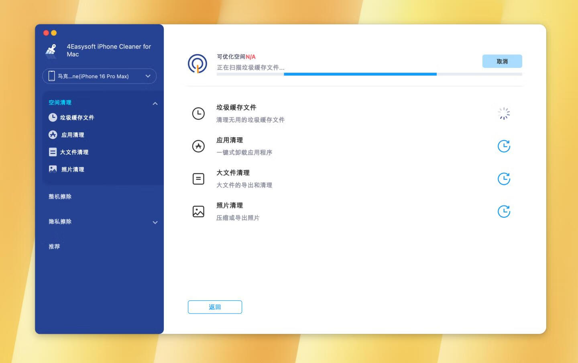The width and height of the screenshot is (578, 363).
Task: Click the app store icon beside 应用清理 in sidebar
Action: click(x=53, y=135)
